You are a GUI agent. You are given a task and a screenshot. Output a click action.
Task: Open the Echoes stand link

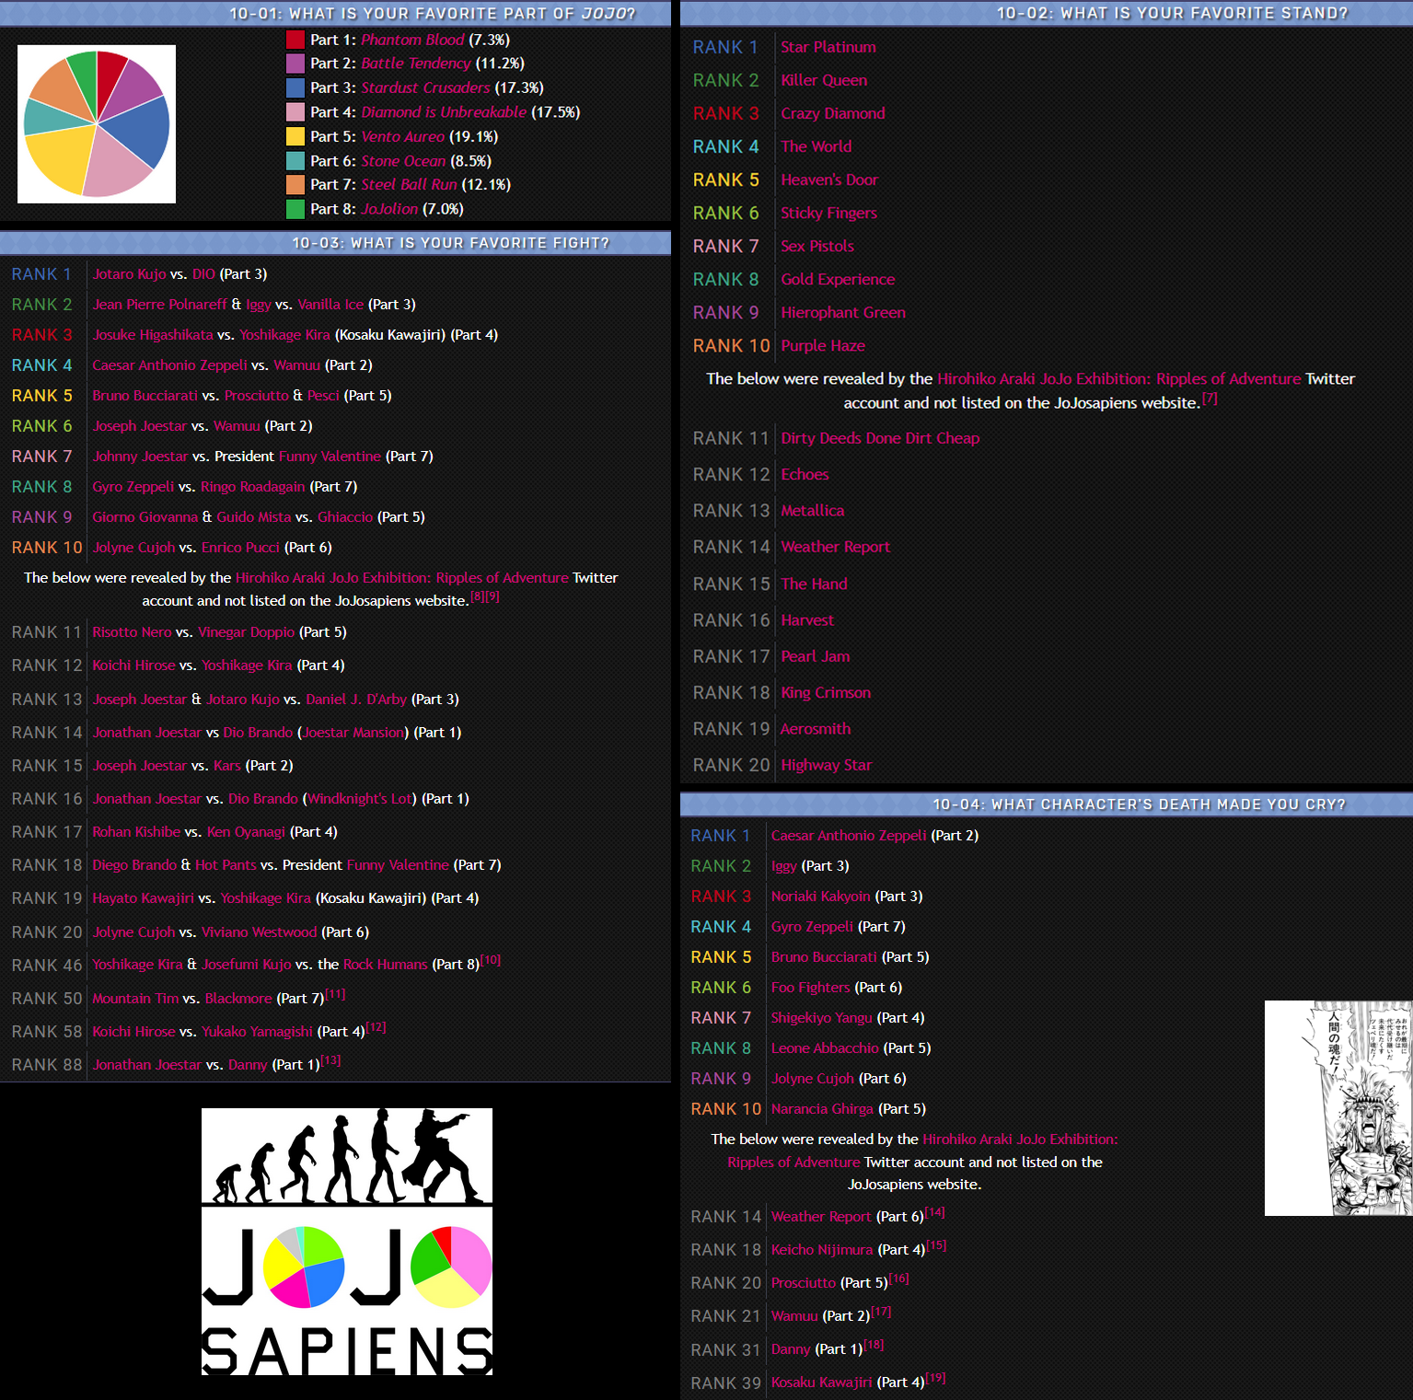(x=805, y=474)
